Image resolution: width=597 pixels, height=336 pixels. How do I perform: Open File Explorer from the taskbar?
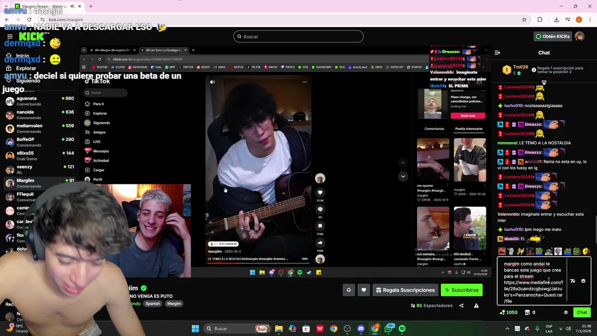point(279,329)
